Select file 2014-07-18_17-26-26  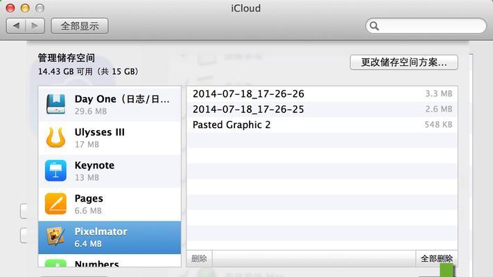[x=322, y=93]
